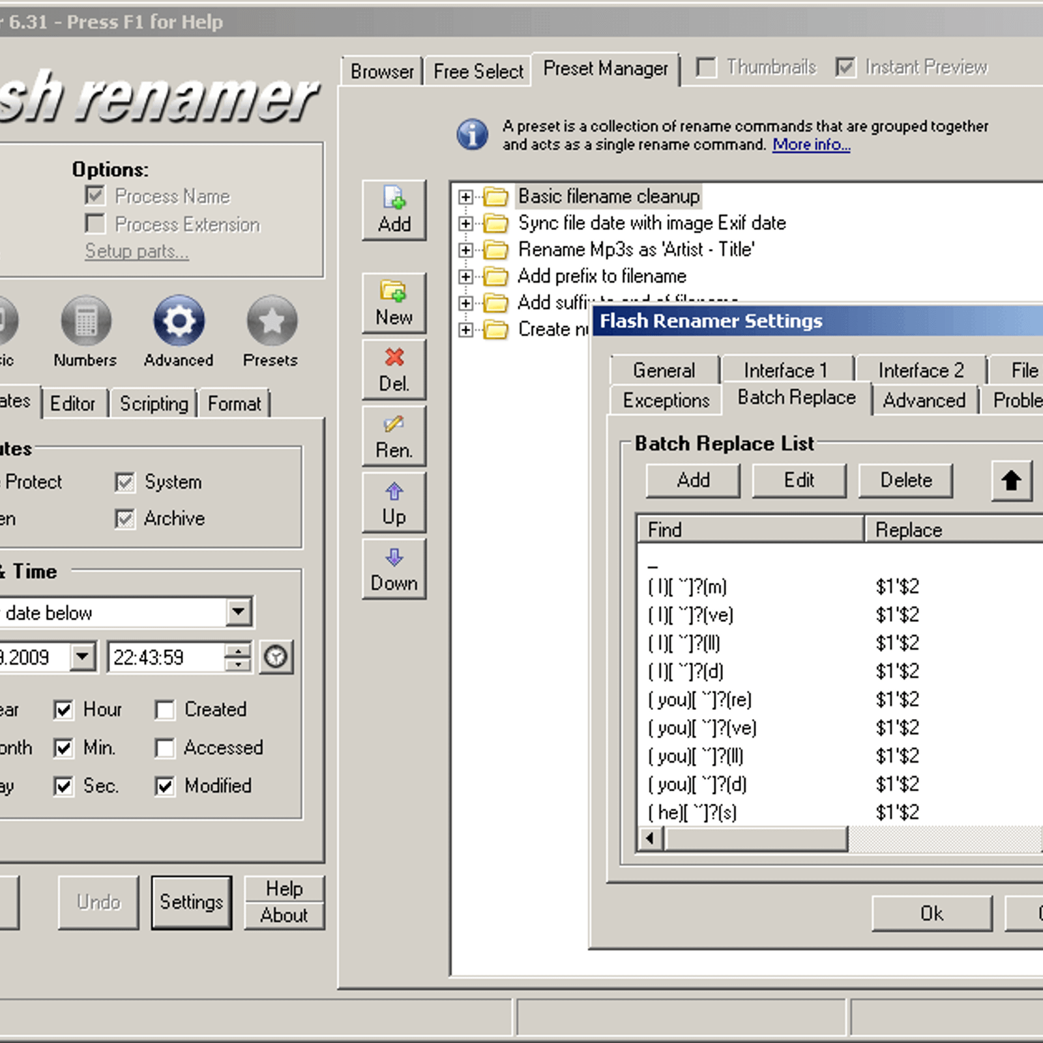This screenshot has height=1043, width=1043.
Task: Uncheck the Min. checkbox
Action: pos(63,747)
